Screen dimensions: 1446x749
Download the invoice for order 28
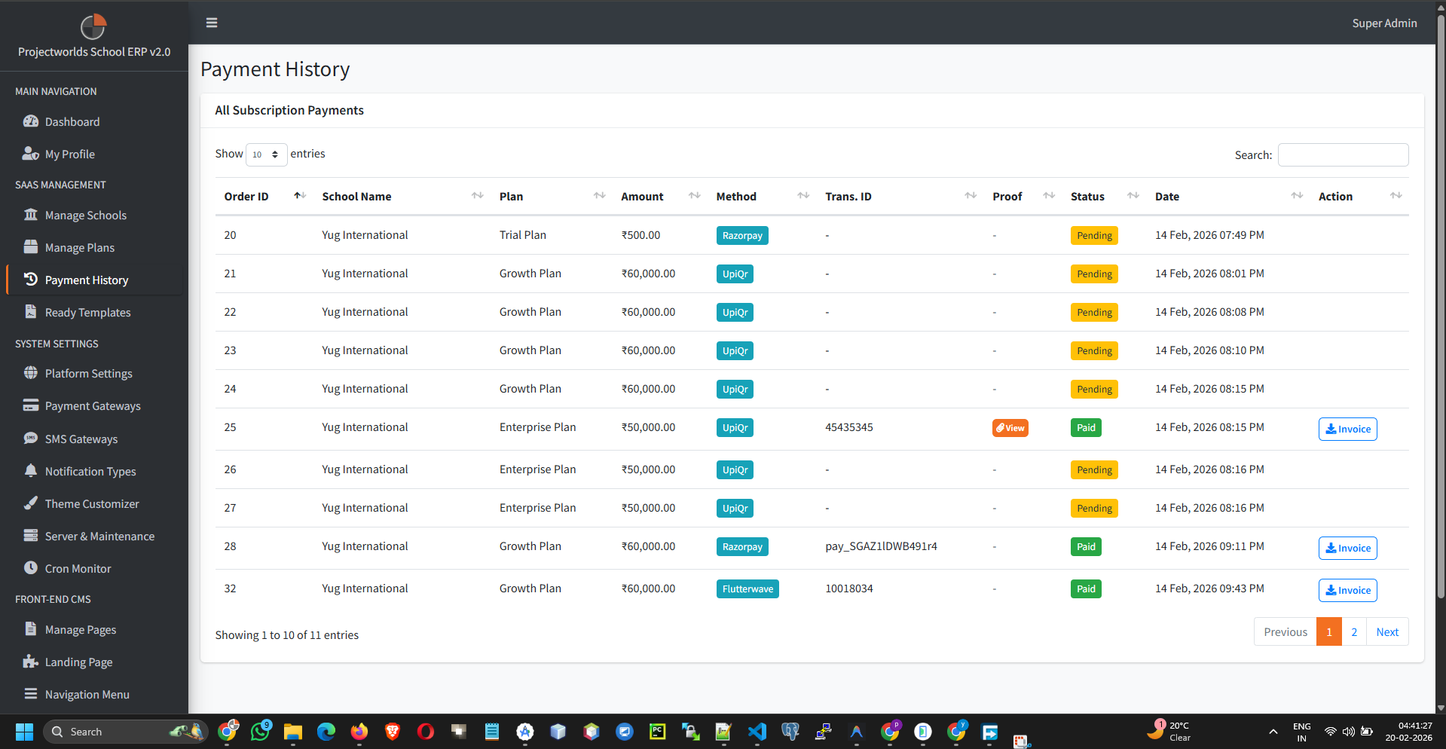[x=1347, y=548]
